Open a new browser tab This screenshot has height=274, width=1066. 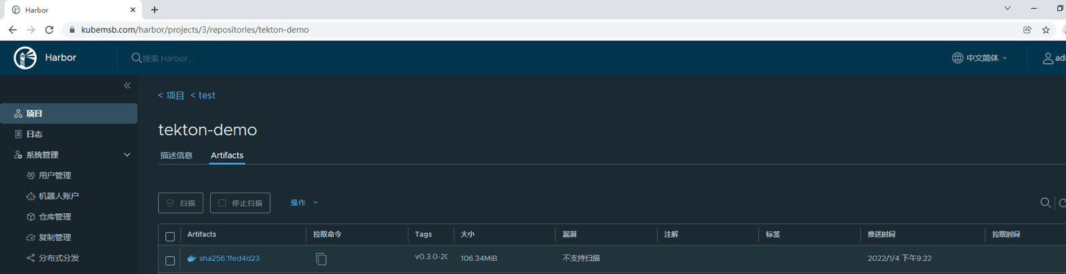point(155,10)
